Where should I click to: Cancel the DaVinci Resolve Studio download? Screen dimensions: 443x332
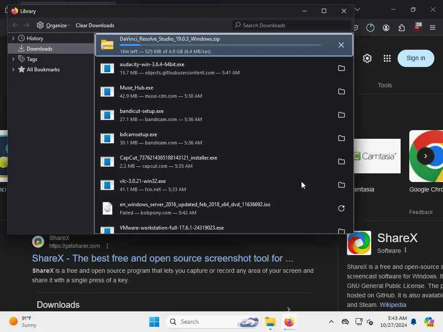pos(341,45)
